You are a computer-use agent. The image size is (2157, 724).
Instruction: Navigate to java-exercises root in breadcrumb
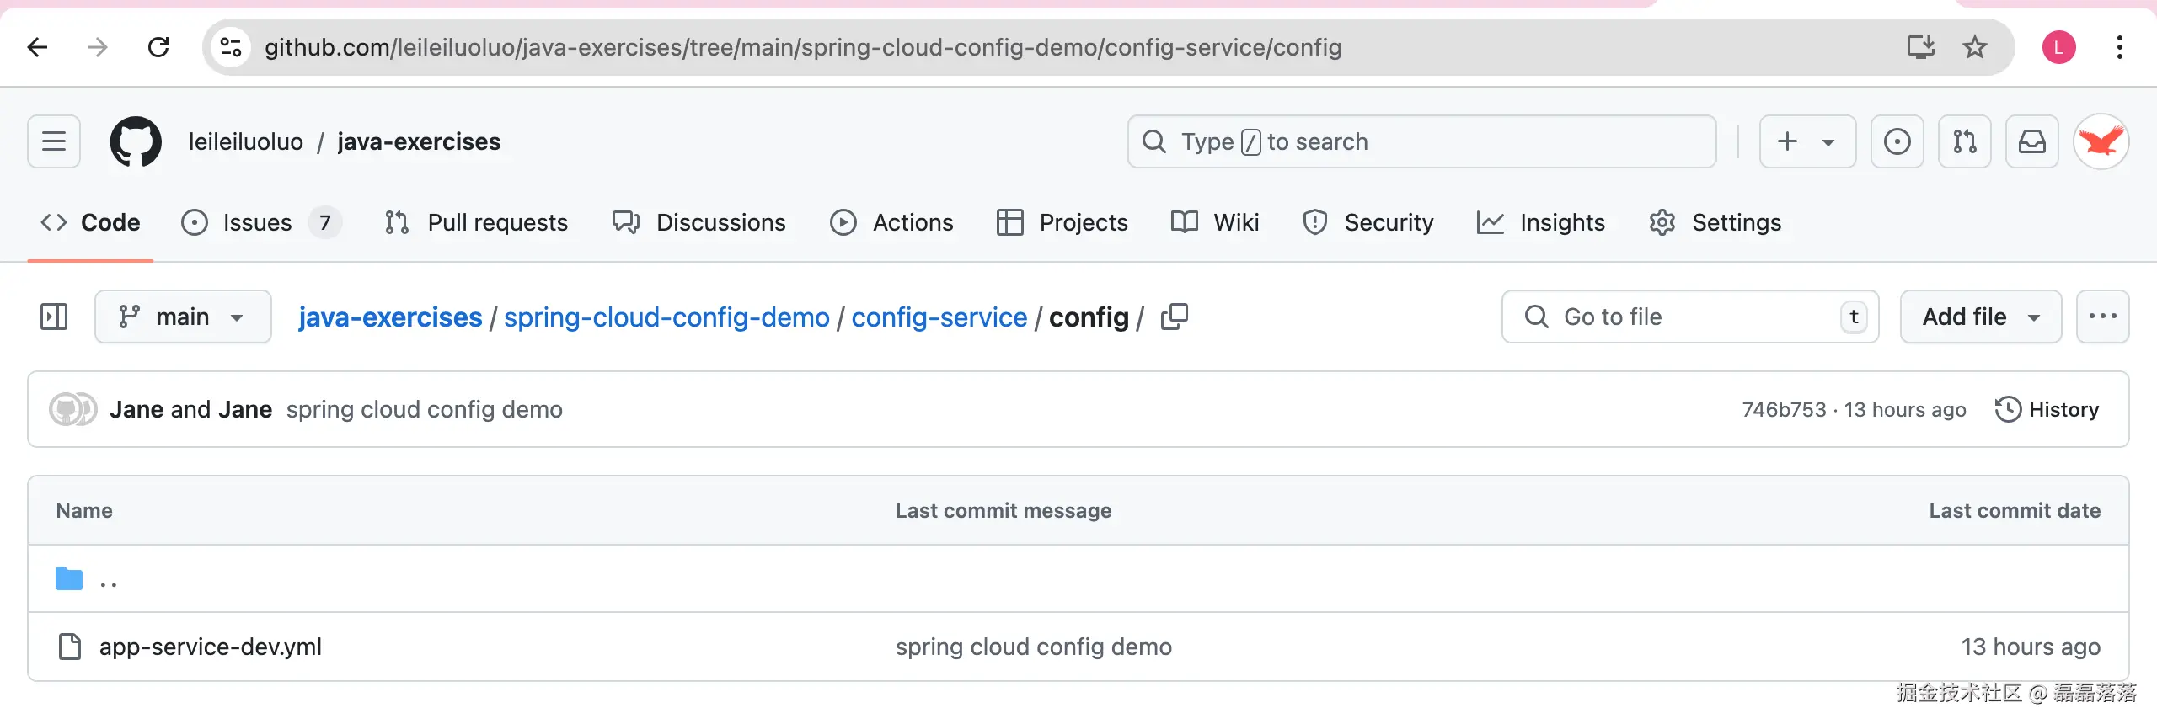tap(390, 317)
